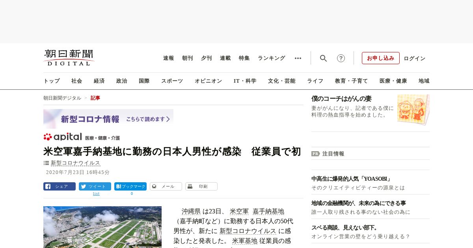Open the 特集 menu item
The width and height of the screenshot is (473, 248).
click(244, 58)
